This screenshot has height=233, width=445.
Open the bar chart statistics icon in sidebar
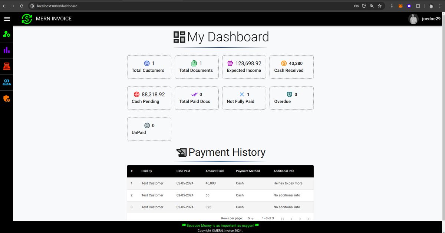point(6,50)
